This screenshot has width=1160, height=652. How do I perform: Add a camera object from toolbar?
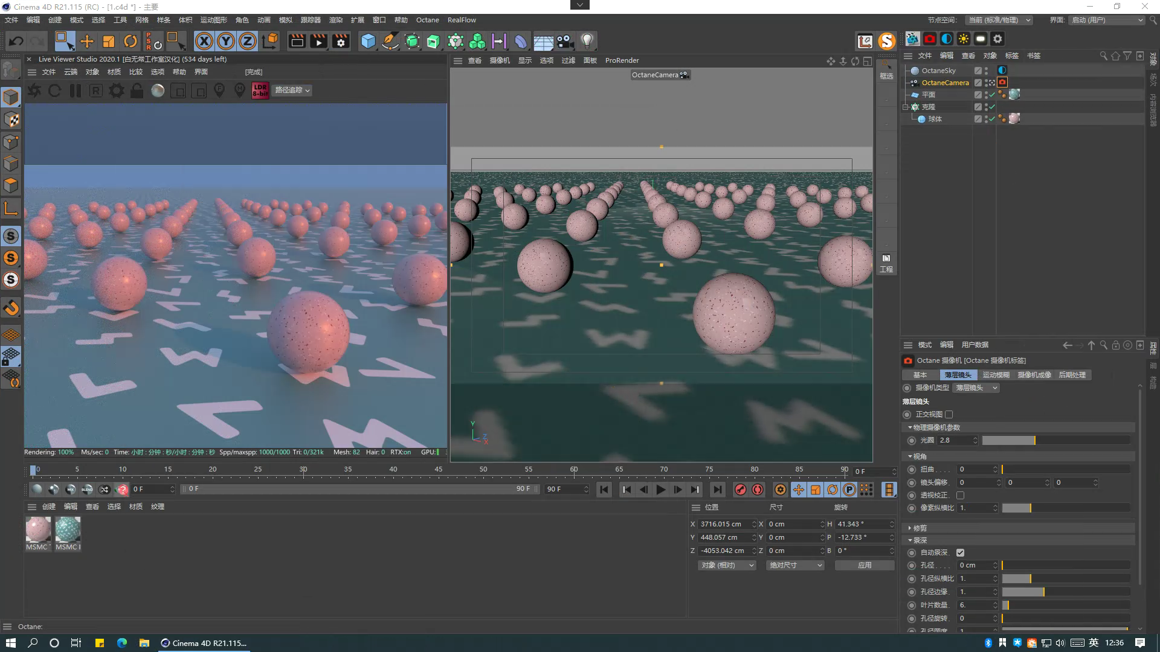(565, 41)
